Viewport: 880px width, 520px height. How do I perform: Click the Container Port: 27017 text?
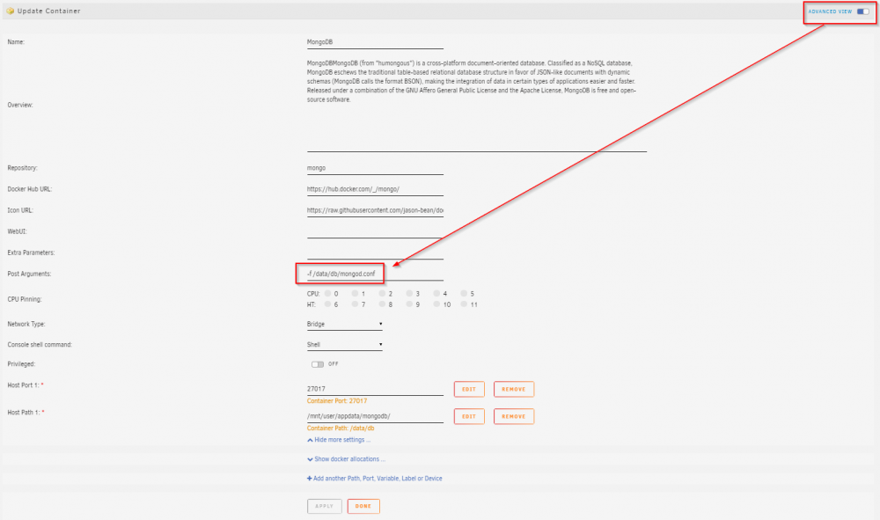[337, 401]
